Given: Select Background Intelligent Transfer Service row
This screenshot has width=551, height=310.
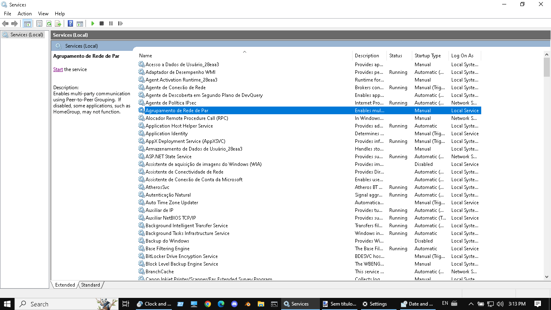Looking at the screenshot, I should 309,226.
